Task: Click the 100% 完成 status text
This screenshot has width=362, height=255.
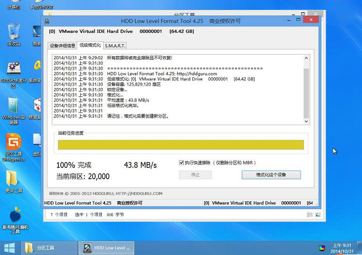Action: pyautogui.click(x=74, y=165)
